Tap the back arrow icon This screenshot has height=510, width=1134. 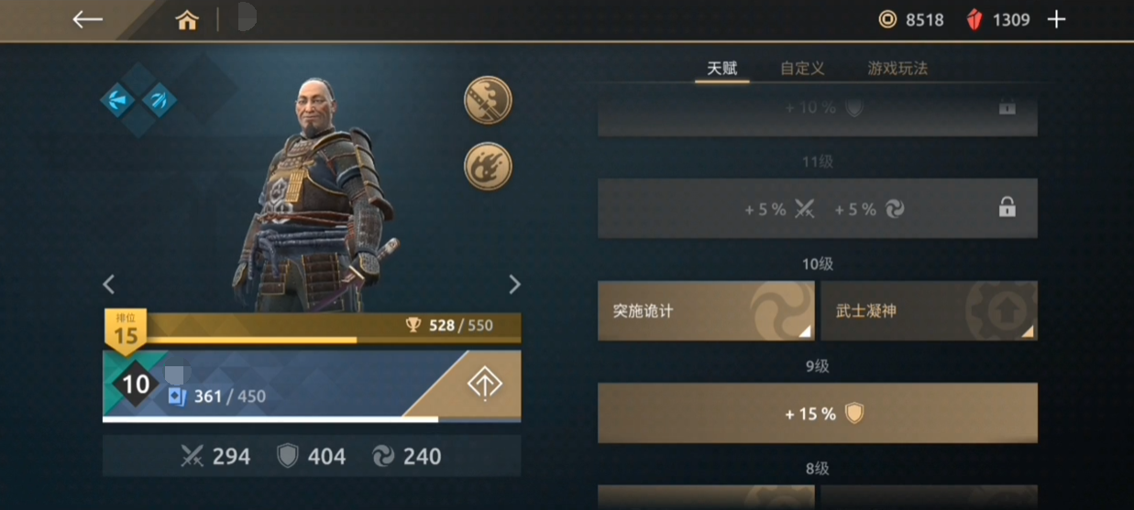point(87,19)
